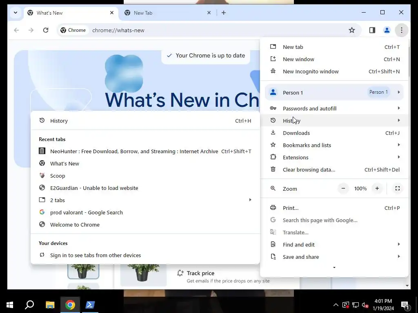Open full History page from submenu
The image size is (418, 313).
pos(145,121)
